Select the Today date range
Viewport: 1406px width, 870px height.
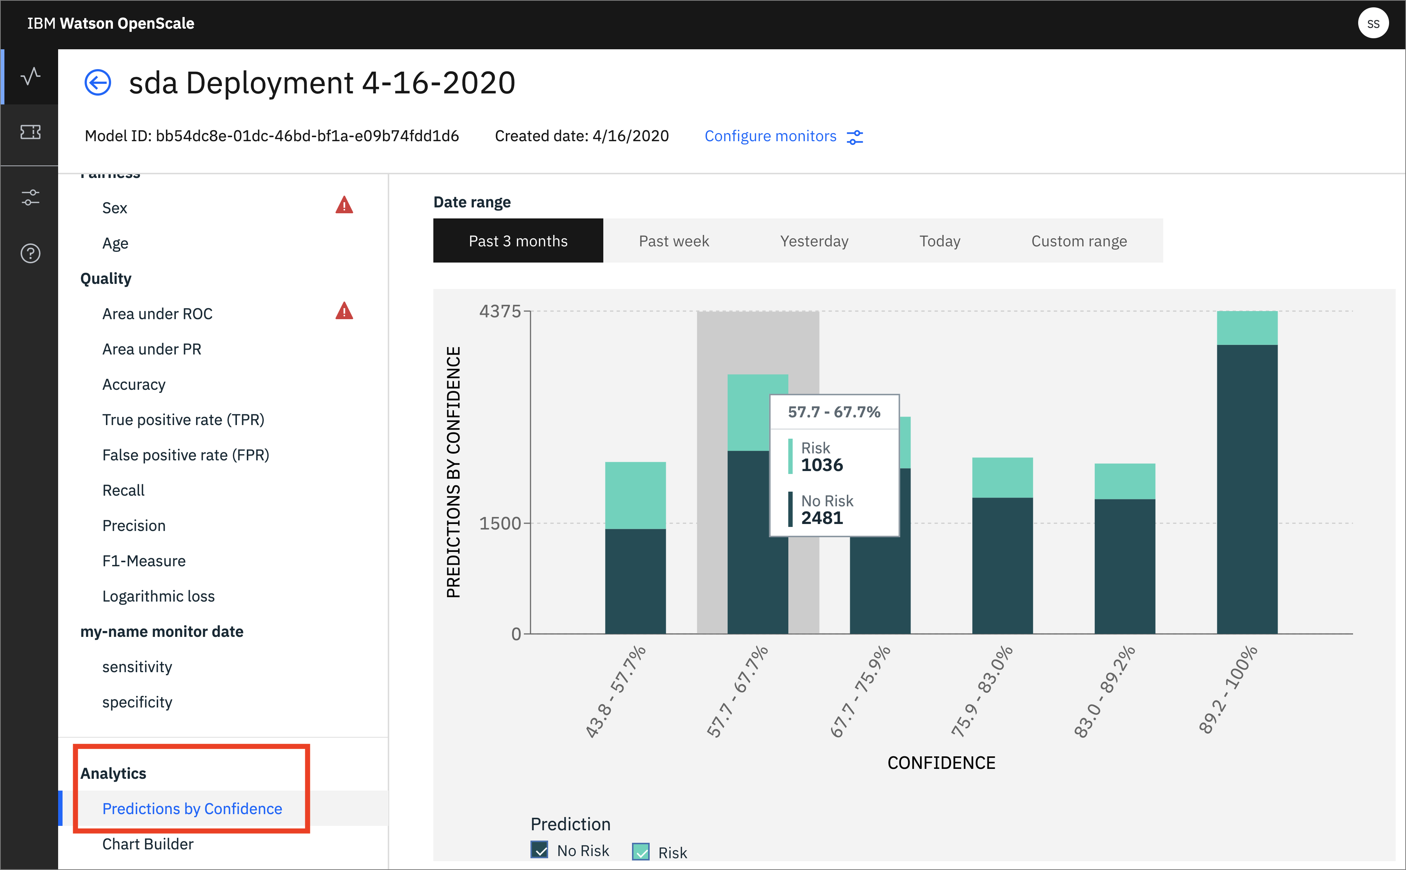pyautogui.click(x=939, y=241)
